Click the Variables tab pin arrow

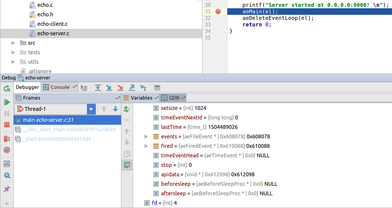pyautogui.click(x=155, y=98)
